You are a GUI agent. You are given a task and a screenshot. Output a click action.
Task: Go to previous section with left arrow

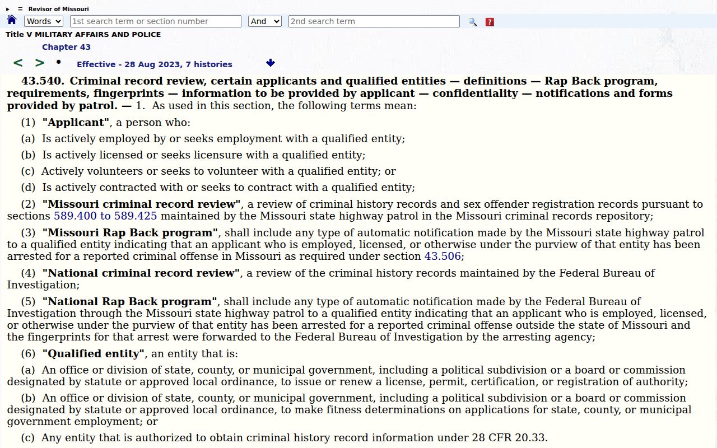point(18,63)
